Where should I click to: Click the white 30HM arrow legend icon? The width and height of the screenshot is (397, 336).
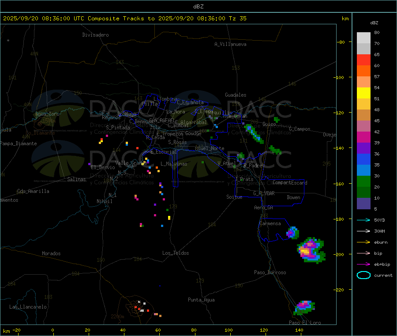tap(363, 231)
